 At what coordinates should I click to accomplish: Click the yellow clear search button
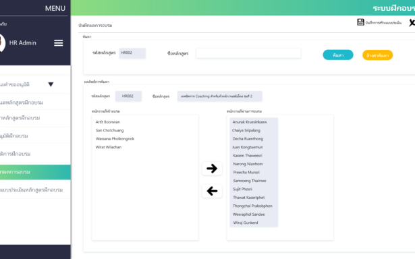click(377, 55)
